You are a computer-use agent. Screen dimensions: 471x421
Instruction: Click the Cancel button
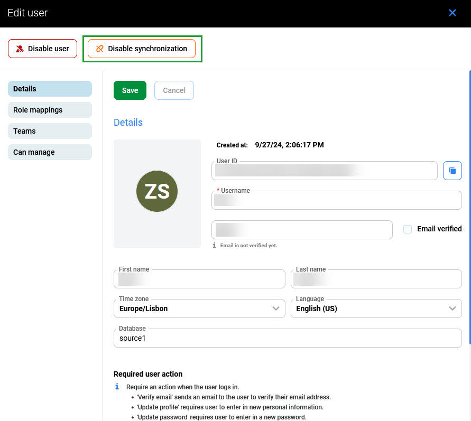click(174, 90)
